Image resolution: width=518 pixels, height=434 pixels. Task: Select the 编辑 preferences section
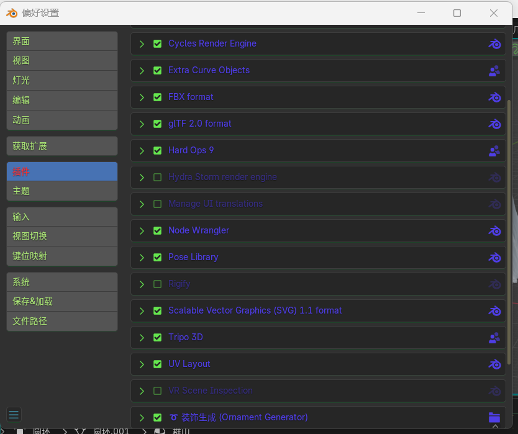[x=62, y=101]
